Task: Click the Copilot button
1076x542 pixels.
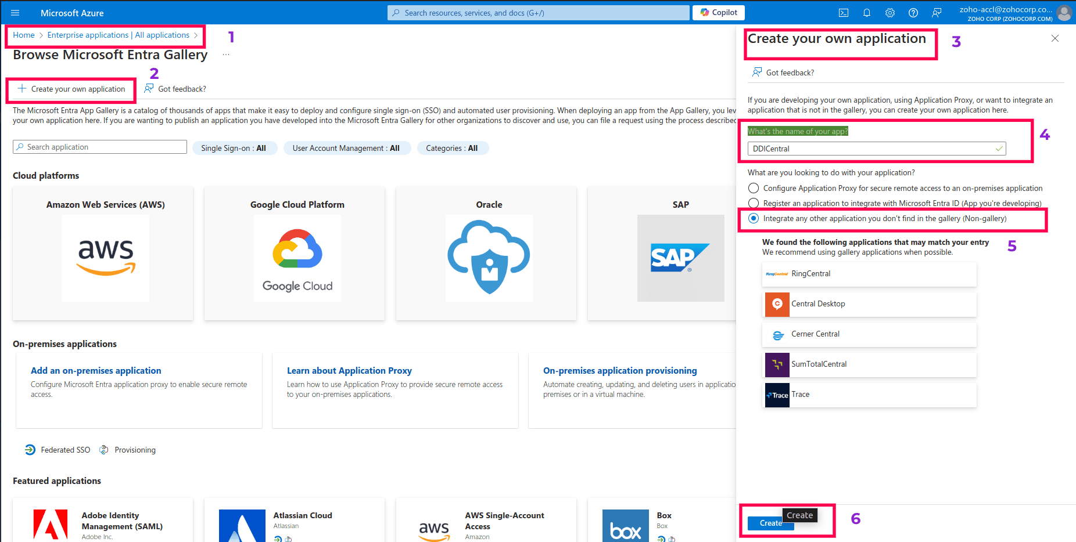Action: (x=719, y=13)
